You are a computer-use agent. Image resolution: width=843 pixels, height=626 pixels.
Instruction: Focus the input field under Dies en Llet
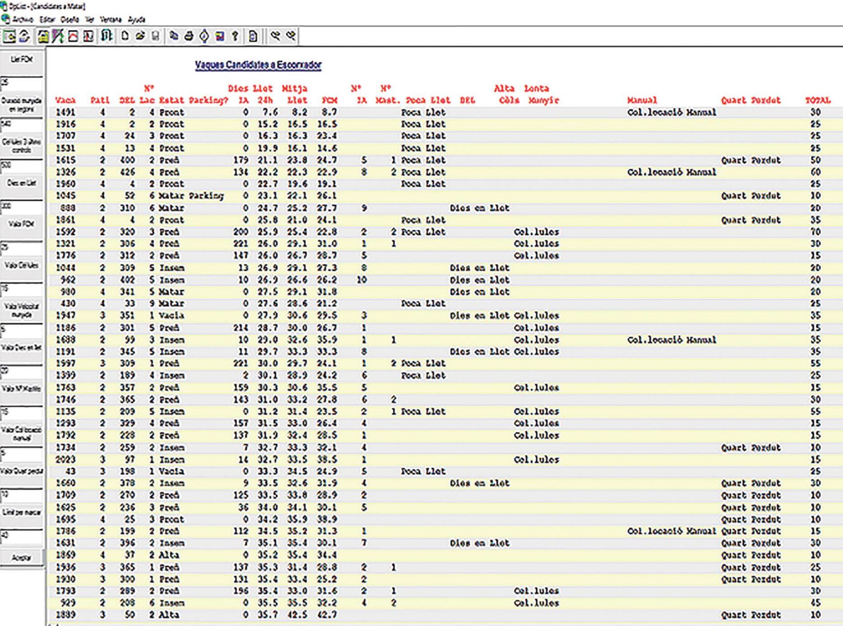click(22, 207)
